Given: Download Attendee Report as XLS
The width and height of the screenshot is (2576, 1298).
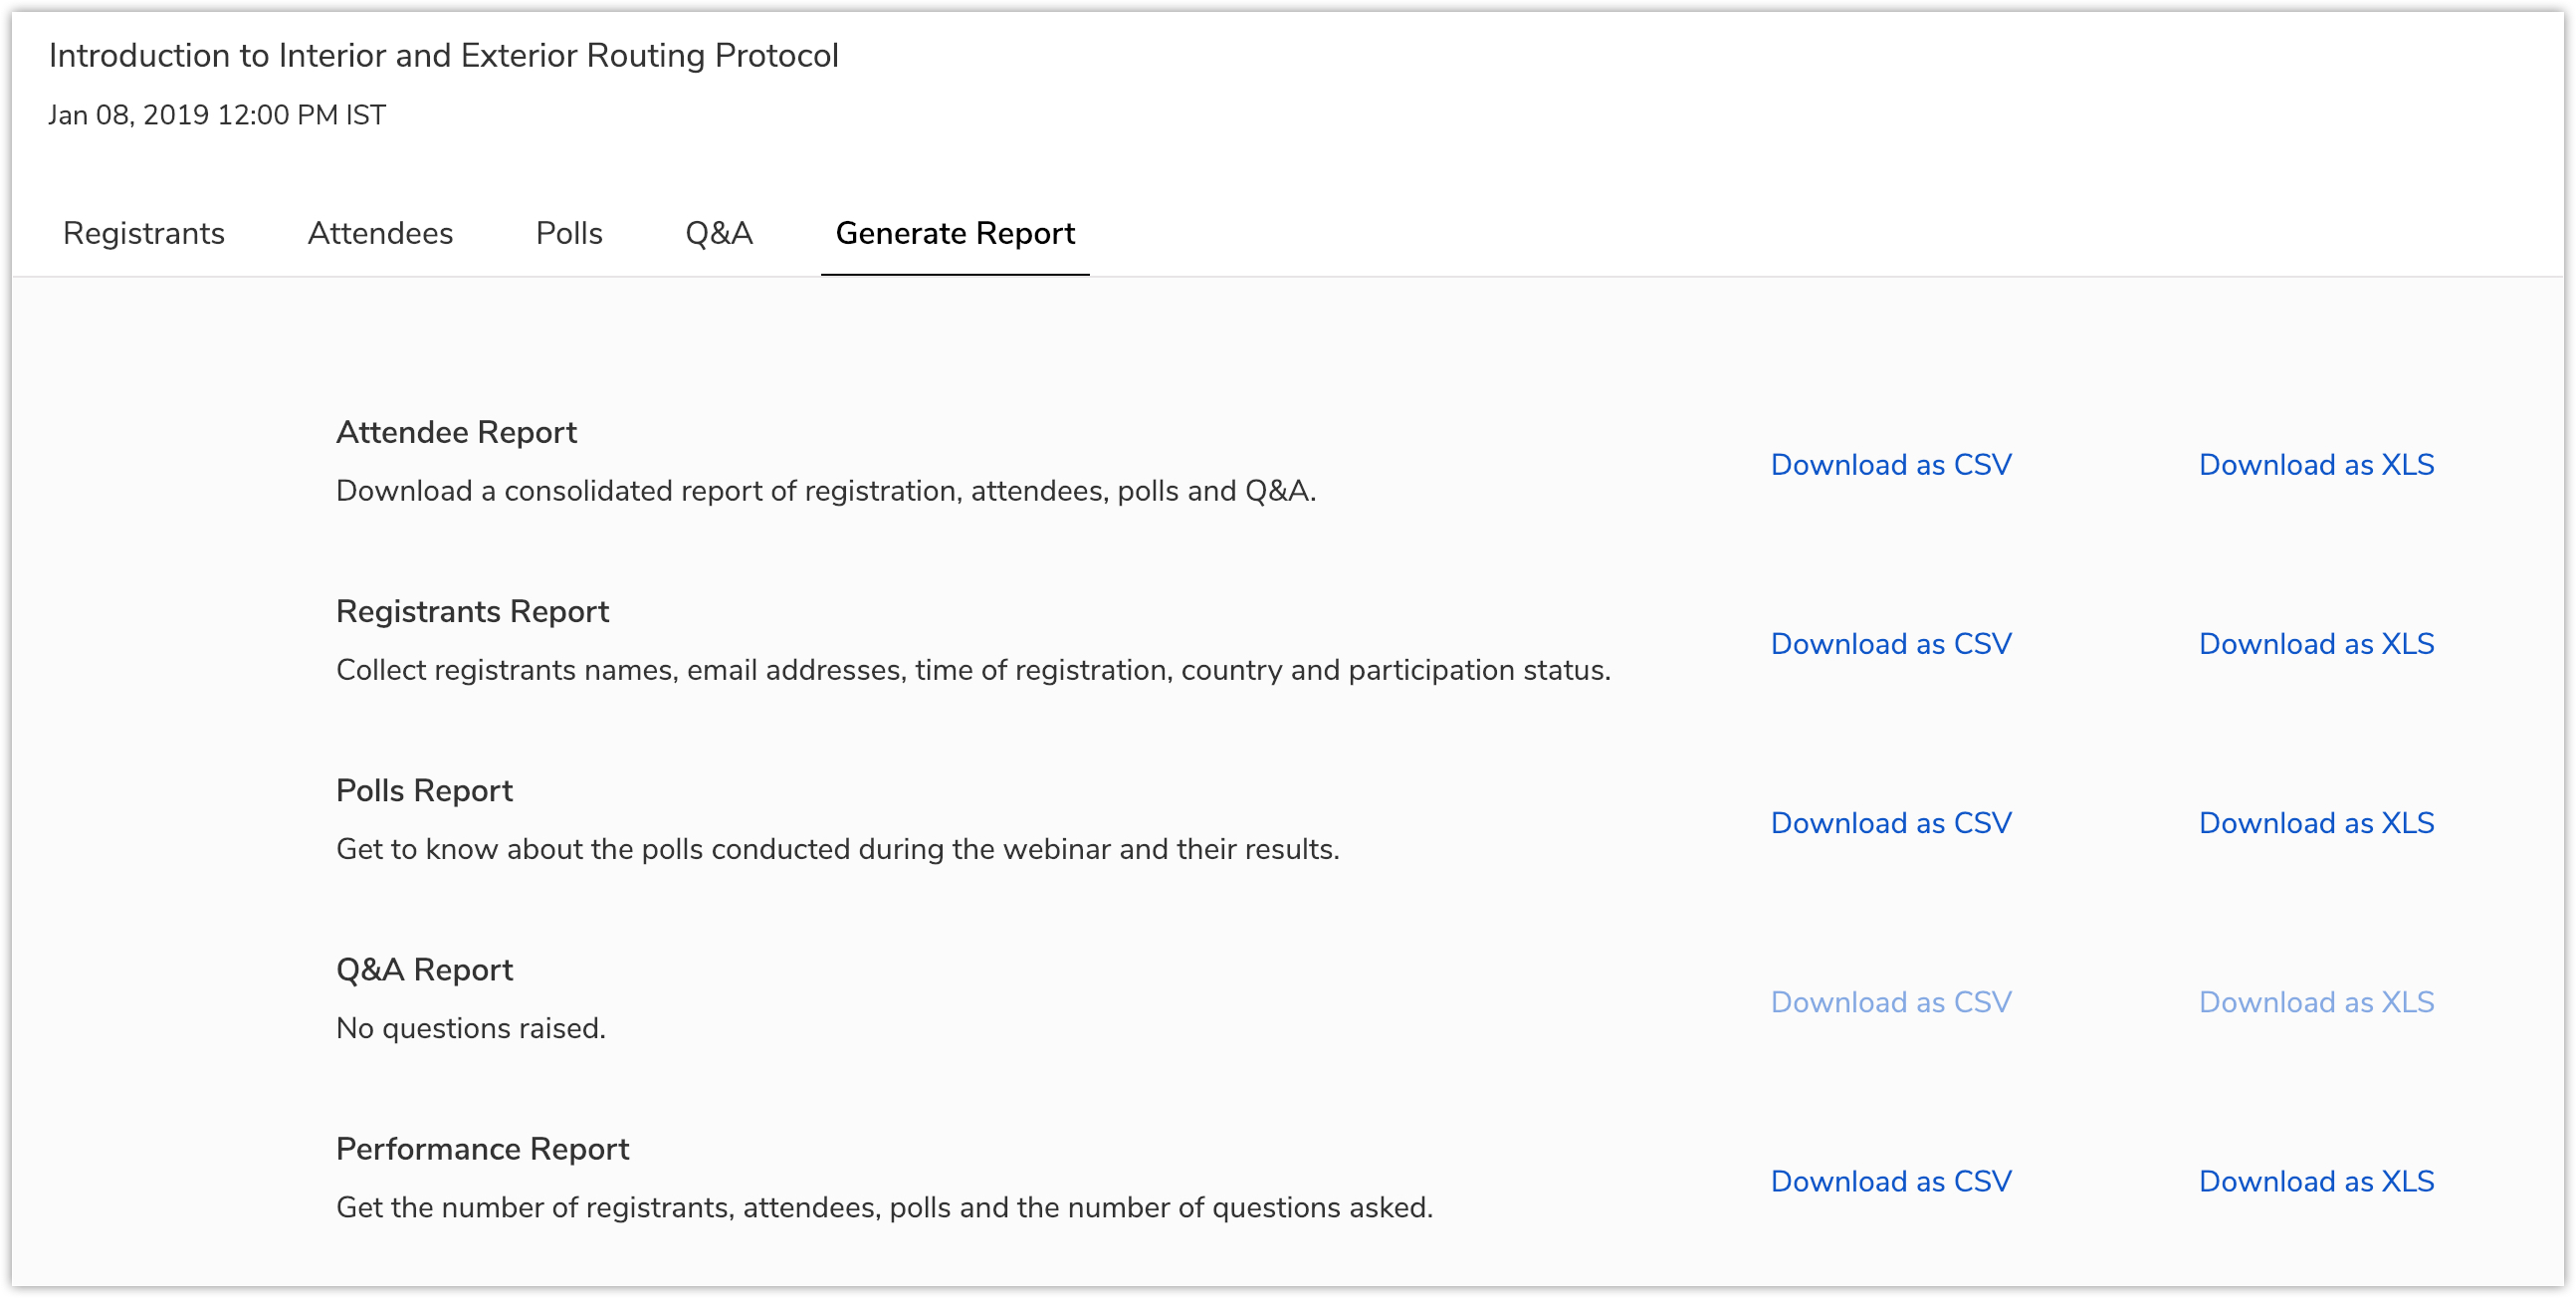Looking at the screenshot, I should click(2316, 465).
